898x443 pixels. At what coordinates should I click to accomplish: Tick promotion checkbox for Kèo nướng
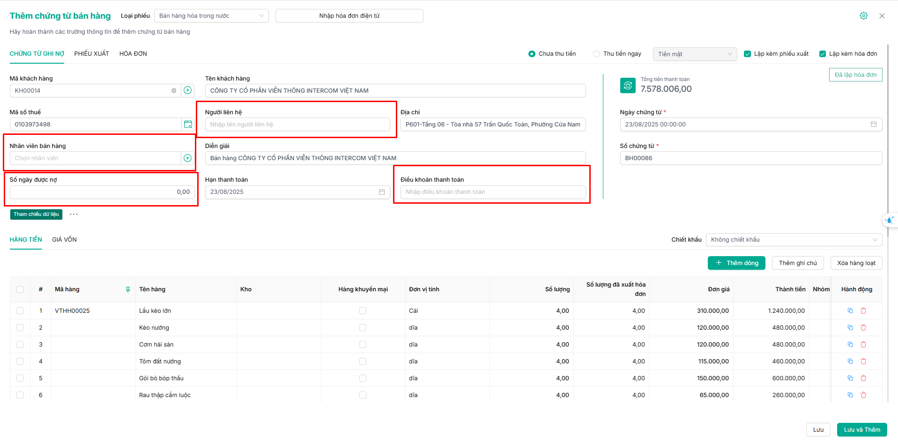tap(363, 328)
